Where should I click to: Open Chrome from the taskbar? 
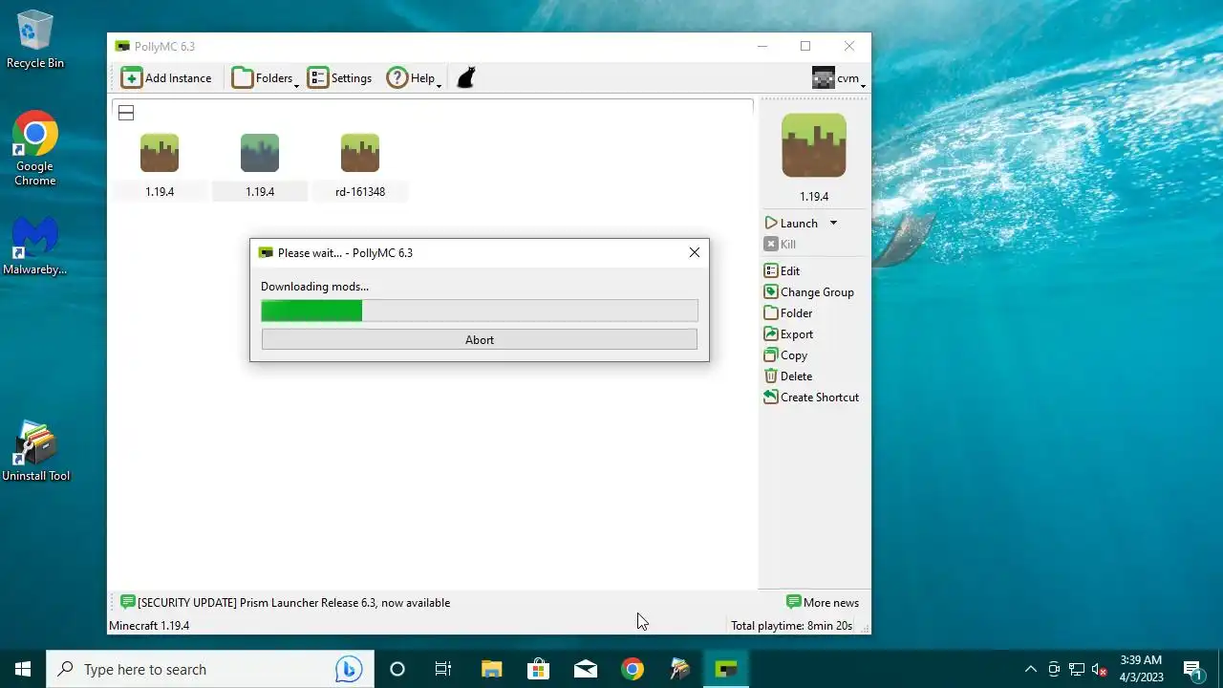pyautogui.click(x=632, y=669)
